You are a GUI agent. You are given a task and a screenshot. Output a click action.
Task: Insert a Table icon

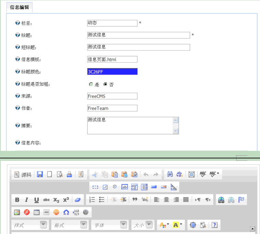[37, 212]
